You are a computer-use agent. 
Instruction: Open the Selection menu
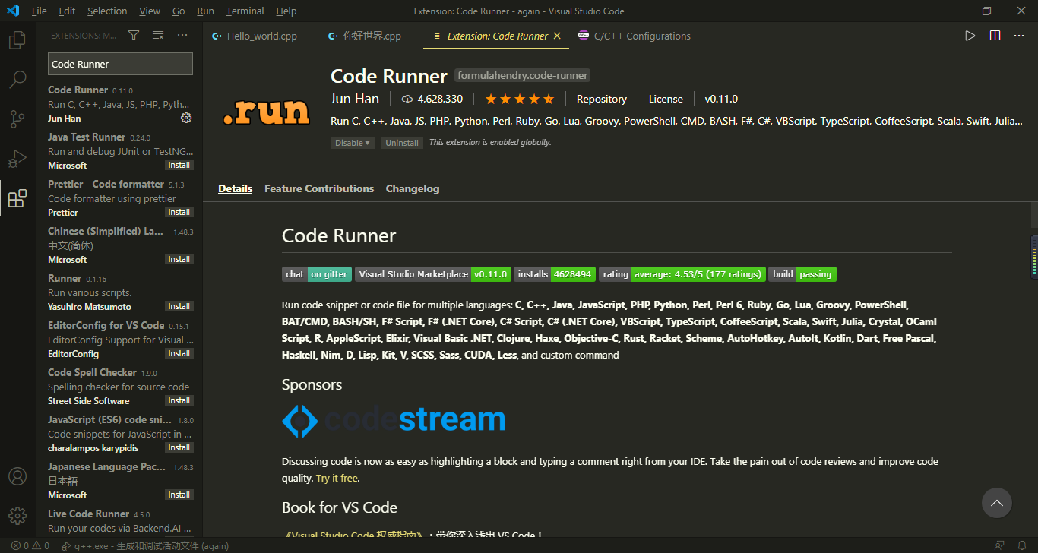click(x=107, y=11)
